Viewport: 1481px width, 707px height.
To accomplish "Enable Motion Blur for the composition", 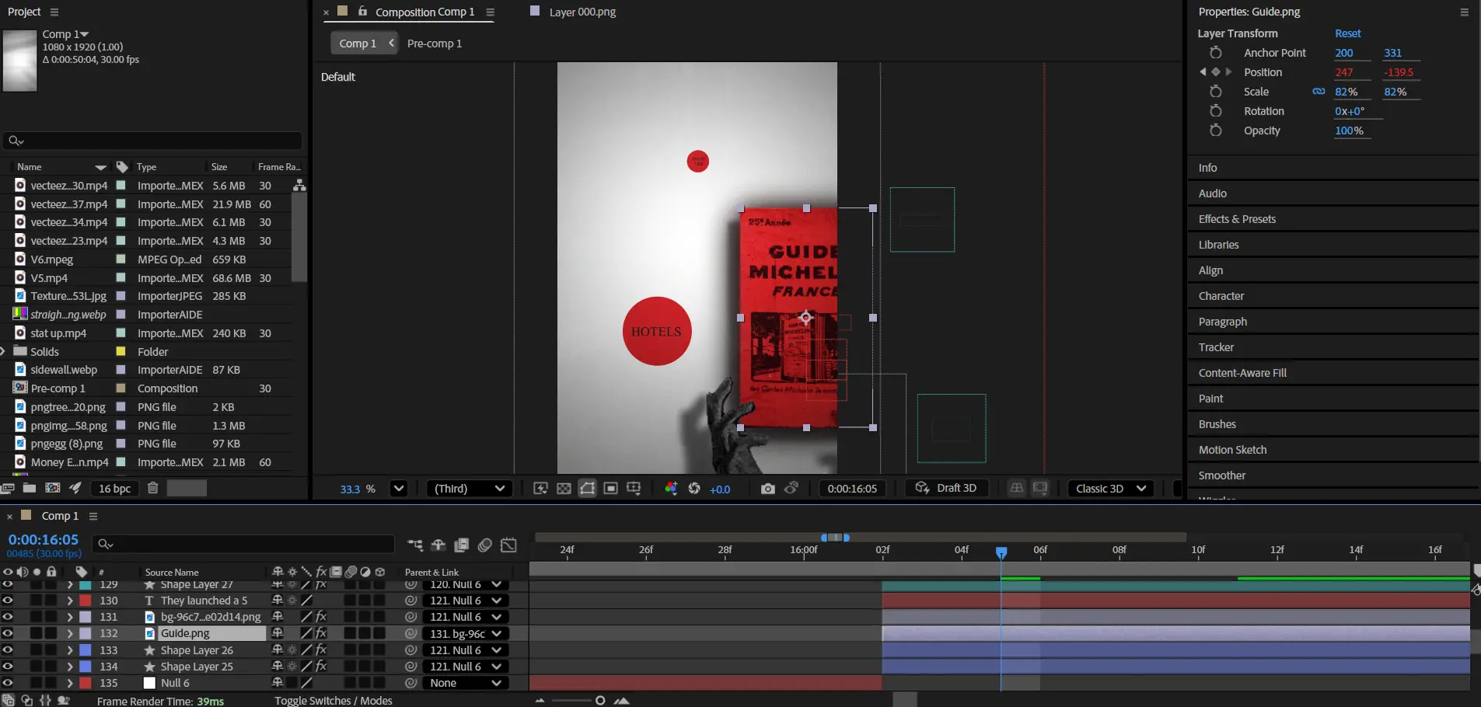I will click(x=484, y=545).
